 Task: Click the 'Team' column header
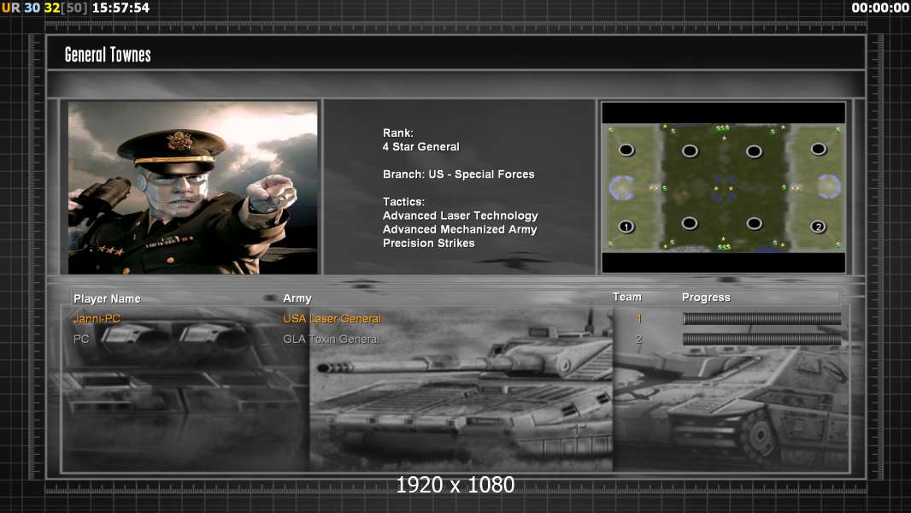tap(627, 297)
